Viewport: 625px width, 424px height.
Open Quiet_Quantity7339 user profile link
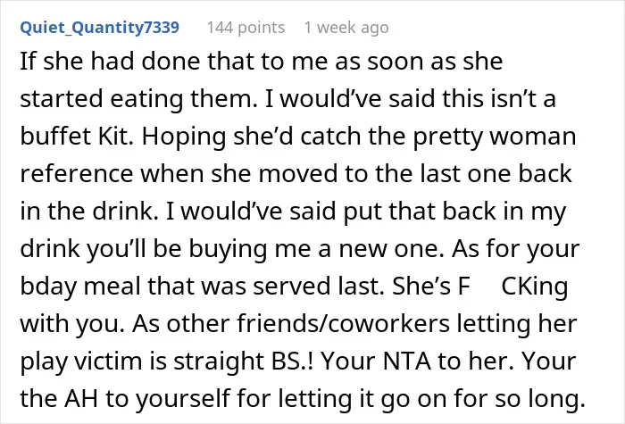pyautogui.click(x=100, y=28)
